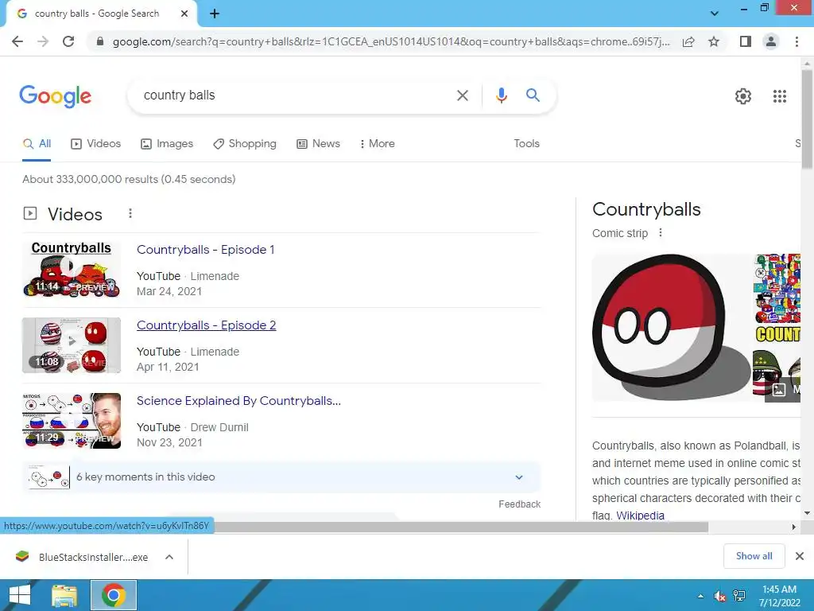Play the Episode 2 video thumbnail
Screen dimensions: 814x611
tap(72, 345)
